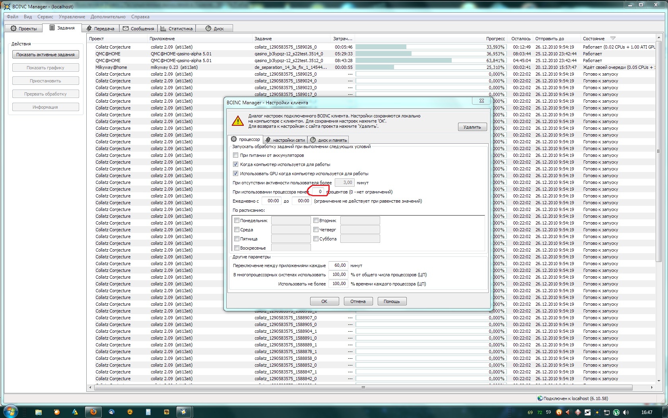
Task: Switch to the 'Передача' tab
Action: (x=101, y=28)
